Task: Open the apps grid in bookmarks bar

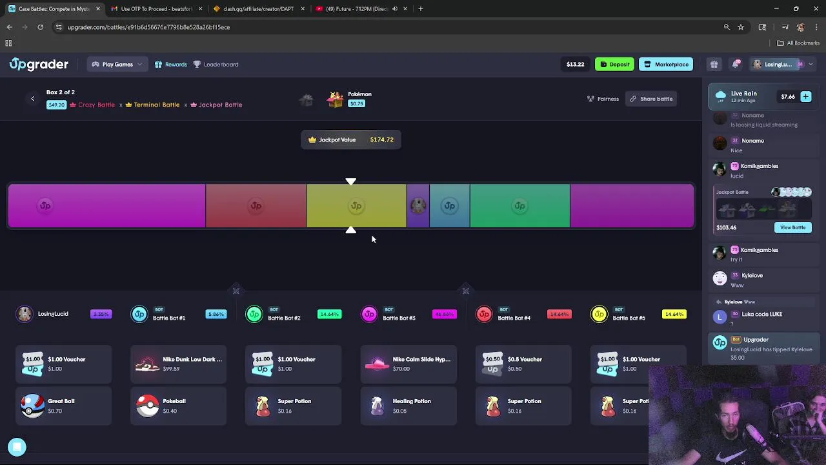Action: (8, 43)
